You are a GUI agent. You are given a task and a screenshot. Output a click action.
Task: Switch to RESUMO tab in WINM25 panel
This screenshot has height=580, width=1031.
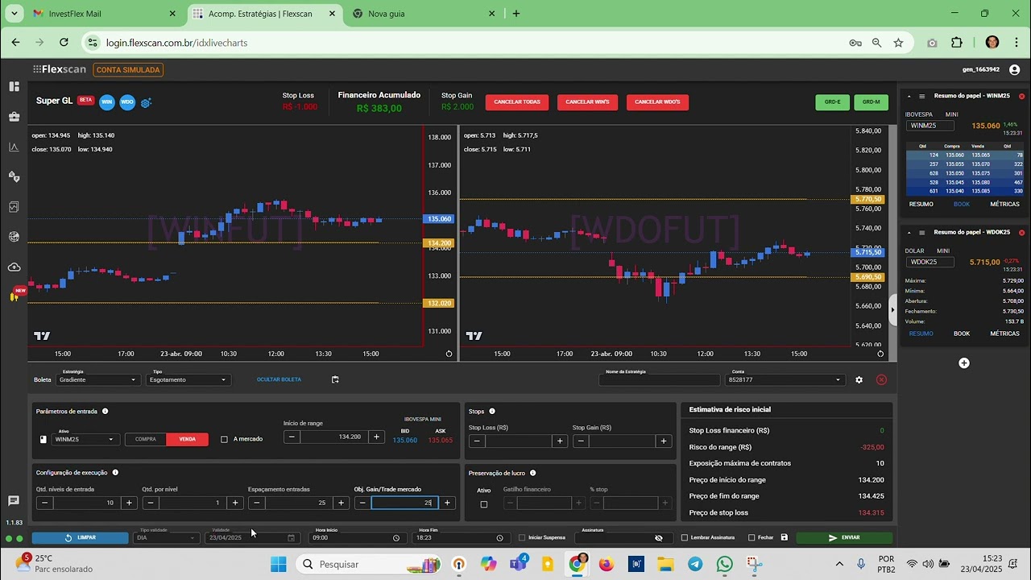(921, 204)
